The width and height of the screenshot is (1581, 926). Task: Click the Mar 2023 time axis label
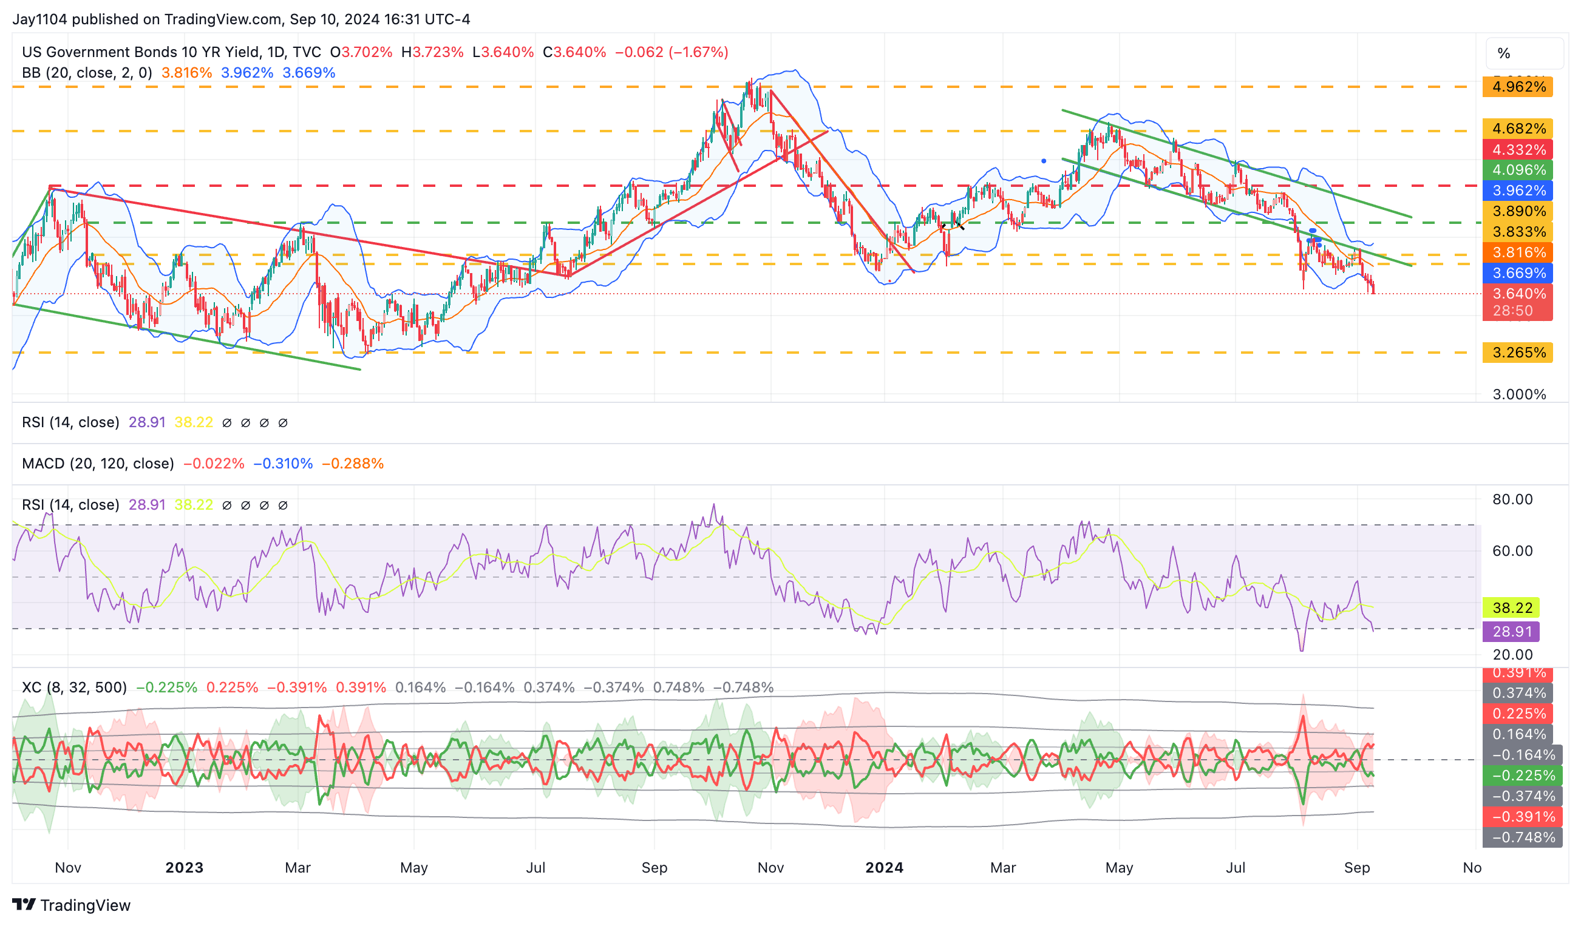pyautogui.click(x=297, y=868)
